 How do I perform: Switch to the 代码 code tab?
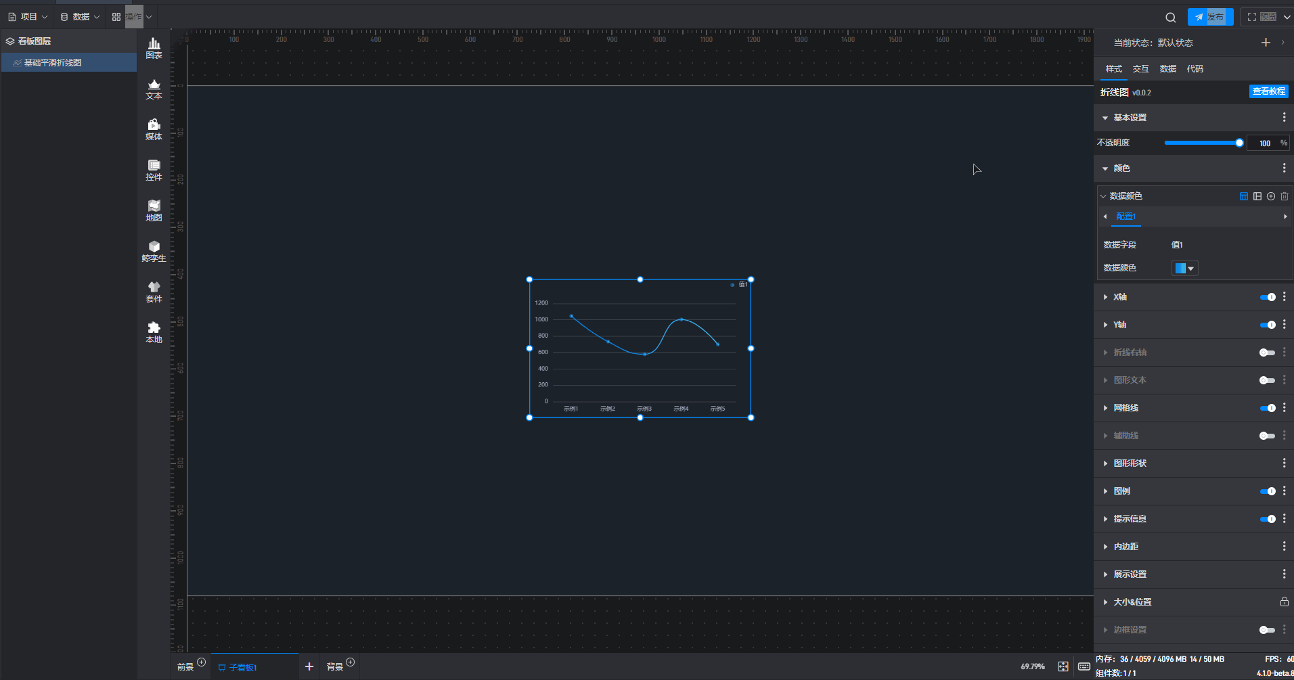click(1195, 69)
